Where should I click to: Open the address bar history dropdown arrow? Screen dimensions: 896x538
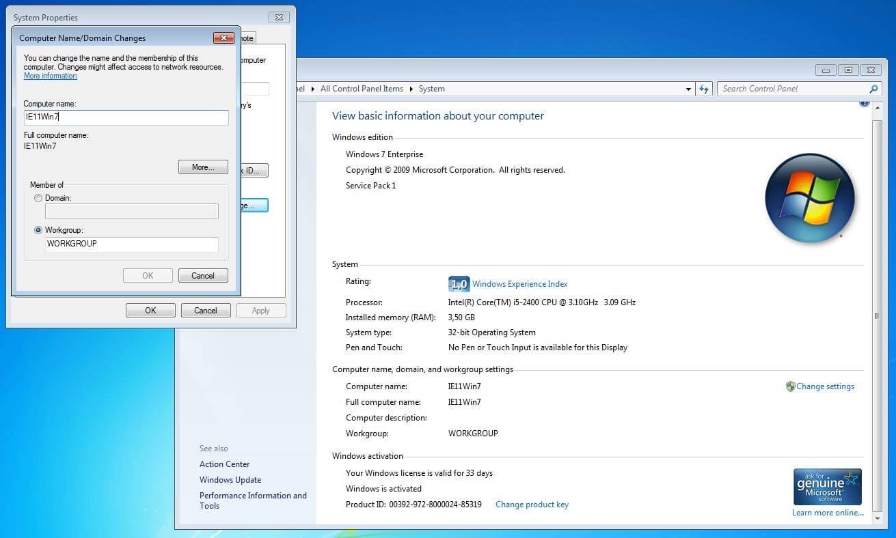click(x=688, y=89)
